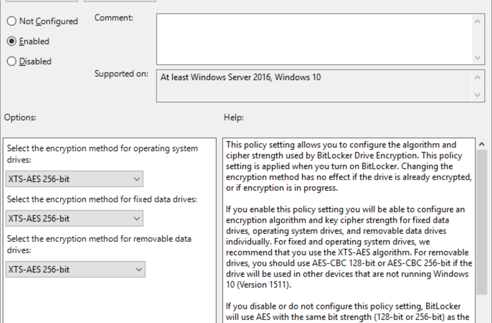Click the Supported on box up arrow
This screenshot has width=492, height=323.
point(478,77)
